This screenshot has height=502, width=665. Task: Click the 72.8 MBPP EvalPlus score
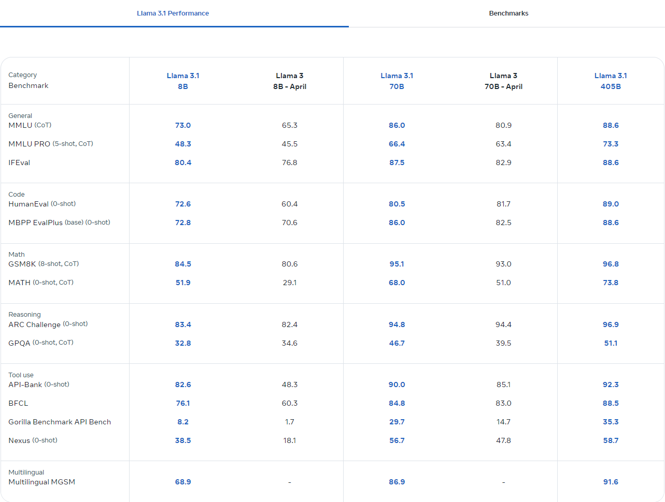click(183, 223)
